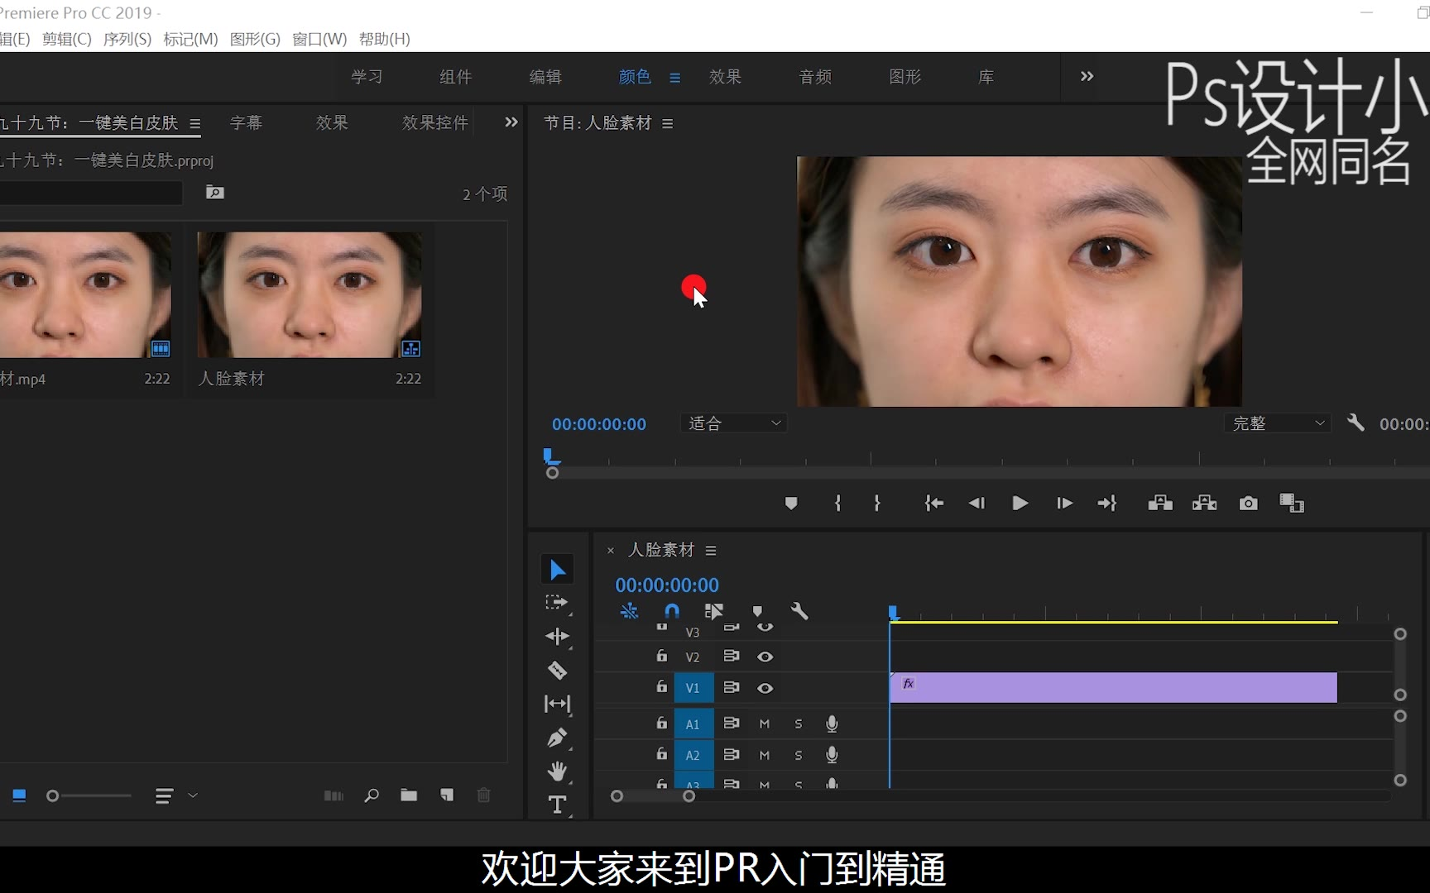Click the thumbnail size slider in the Project panel

[x=52, y=795]
